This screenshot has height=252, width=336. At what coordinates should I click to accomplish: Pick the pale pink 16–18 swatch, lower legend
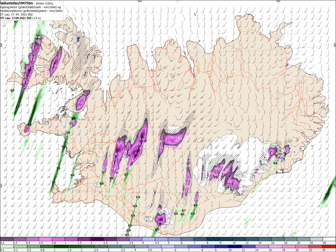coord(275,246)
